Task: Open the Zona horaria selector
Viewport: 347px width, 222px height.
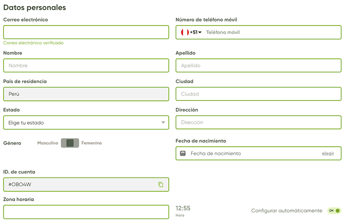Action: click(86, 212)
